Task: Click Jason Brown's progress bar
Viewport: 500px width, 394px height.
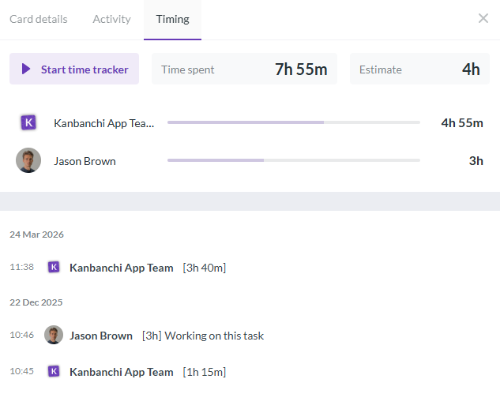Action: tap(294, 160)
